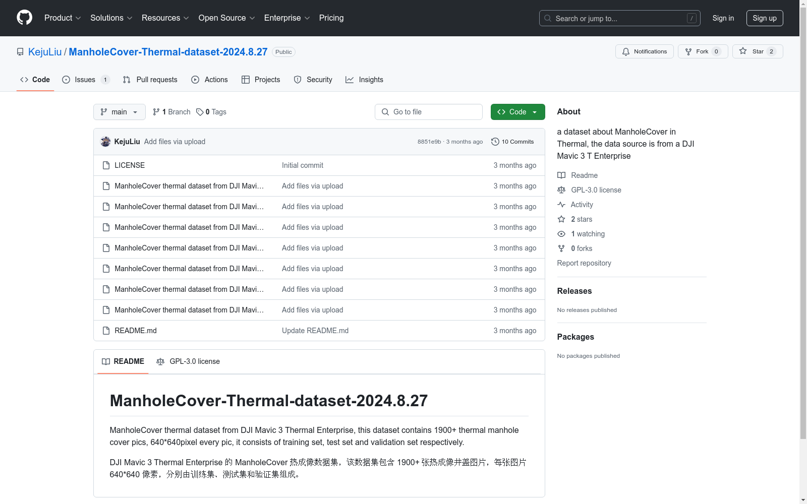Click the file icon beside README.md
This screenshot has width=807, height=504.
[x=106, y=331]
